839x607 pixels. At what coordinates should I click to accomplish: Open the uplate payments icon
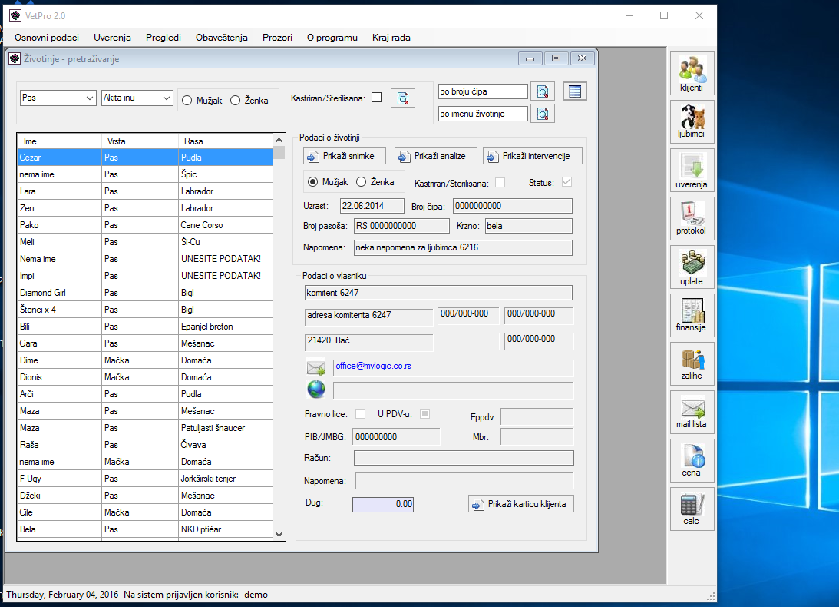(x=692, y=267)
